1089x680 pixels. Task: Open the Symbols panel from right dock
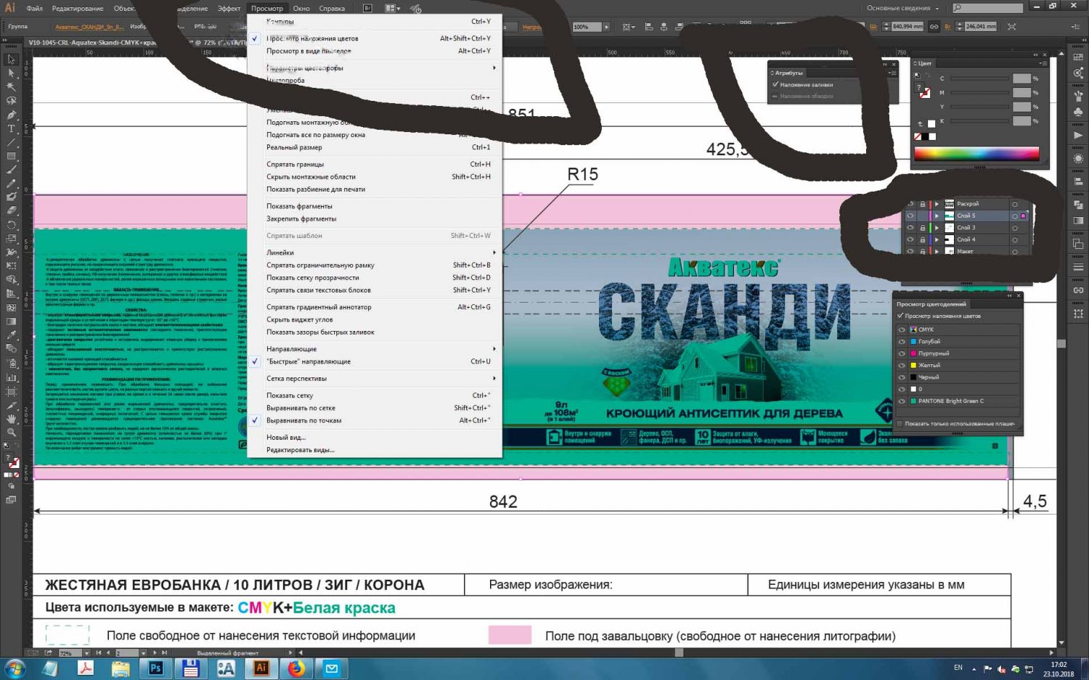(x=1078, y=112)
